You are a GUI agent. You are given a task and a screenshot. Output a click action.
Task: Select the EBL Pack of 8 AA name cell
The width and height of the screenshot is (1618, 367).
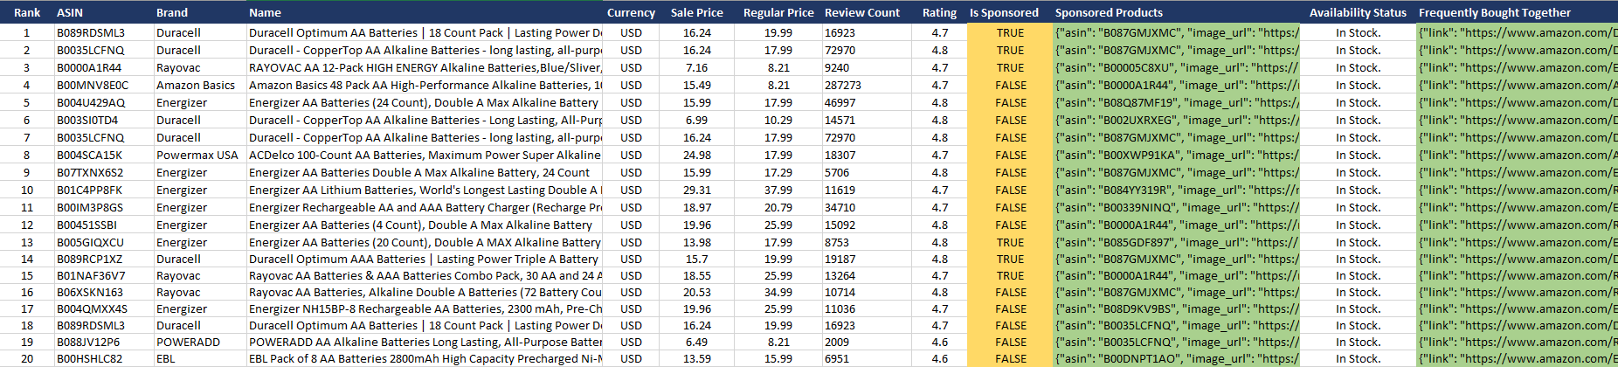point(424,358)
